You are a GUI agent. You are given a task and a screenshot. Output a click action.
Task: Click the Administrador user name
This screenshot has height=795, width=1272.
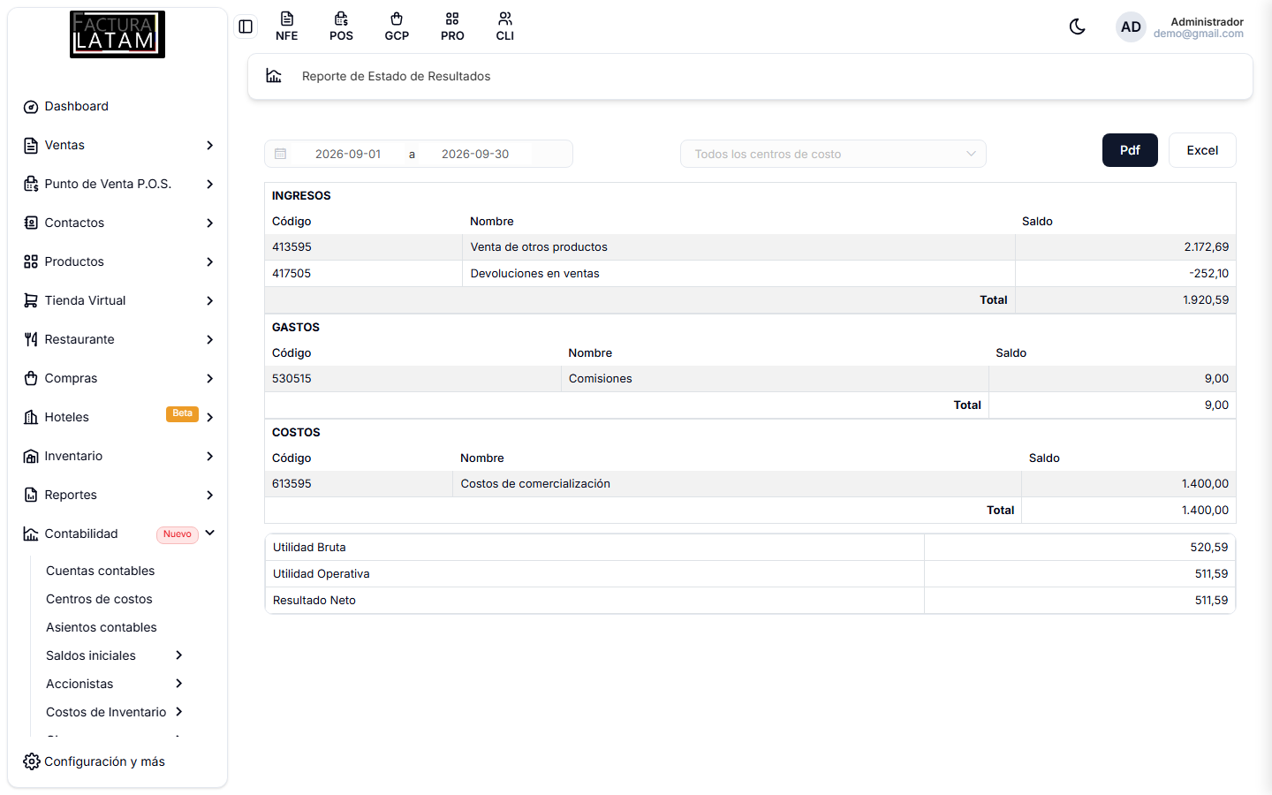pos(1207,22)
